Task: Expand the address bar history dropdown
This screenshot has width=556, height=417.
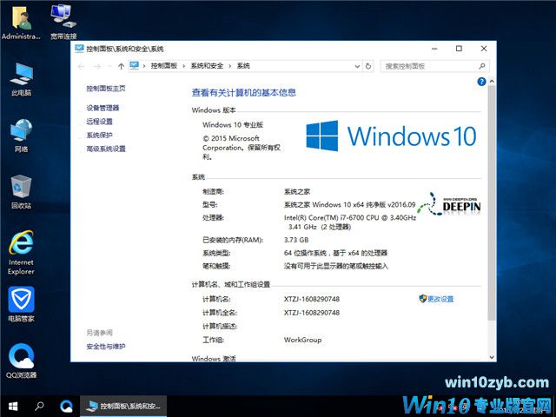Action: [x=357, y=66]
